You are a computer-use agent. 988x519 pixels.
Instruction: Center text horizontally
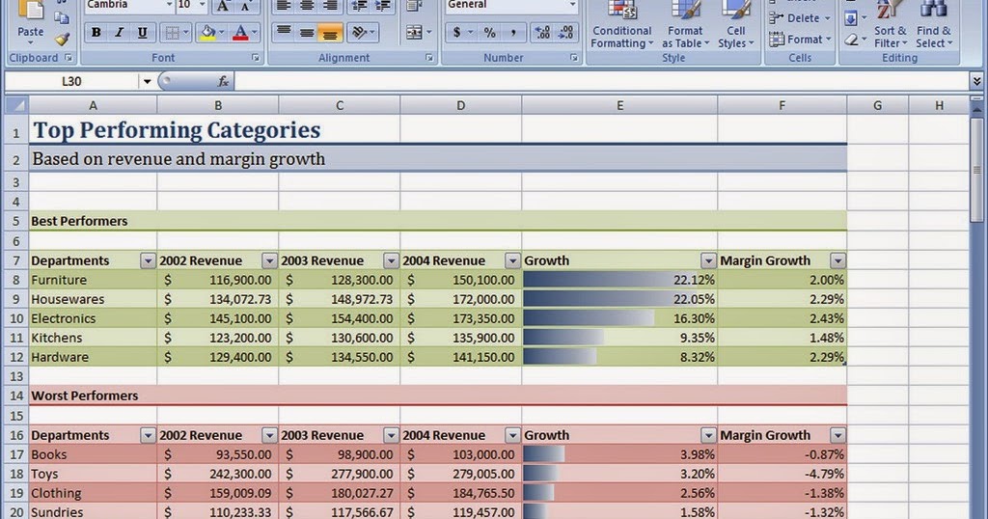pos(307,7)
